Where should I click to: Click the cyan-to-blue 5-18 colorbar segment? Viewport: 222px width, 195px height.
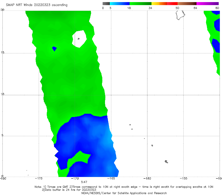[x=120, y=4]
